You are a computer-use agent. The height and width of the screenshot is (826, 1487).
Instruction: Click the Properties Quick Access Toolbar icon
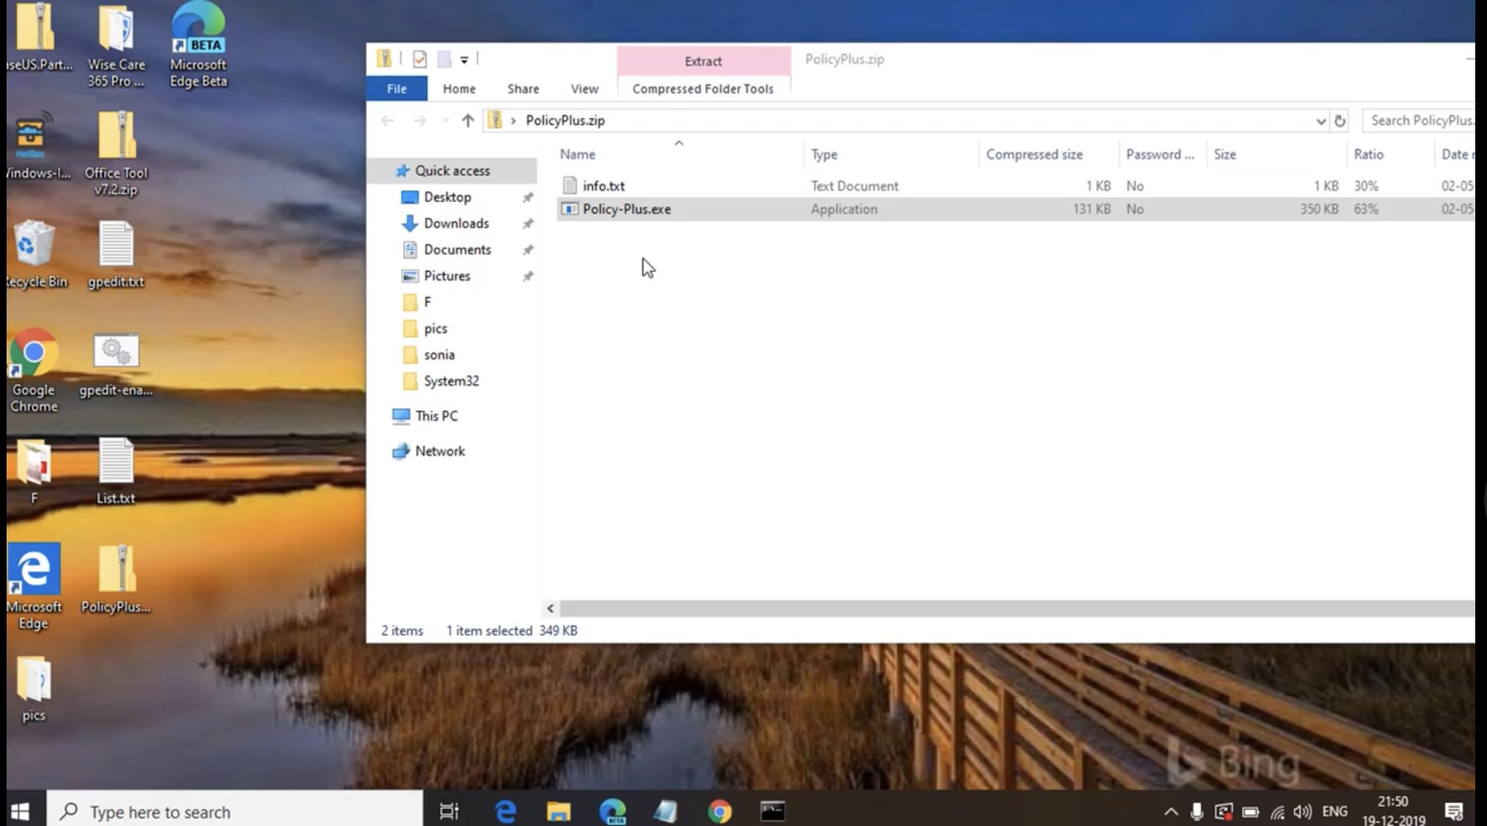[419, 59]
